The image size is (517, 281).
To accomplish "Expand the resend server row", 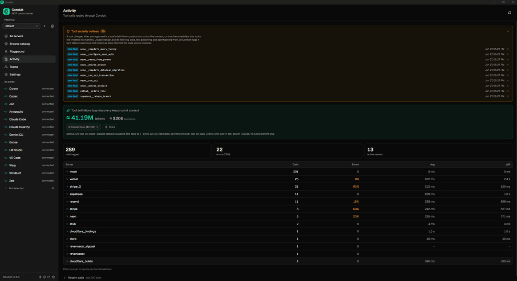I will 287,202.
